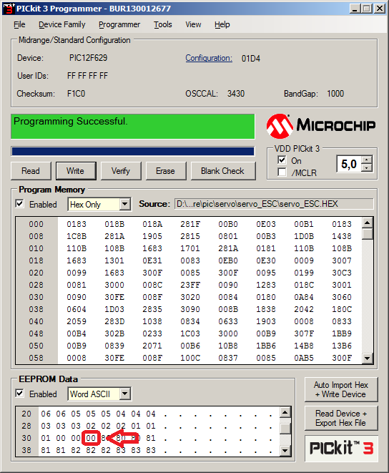This screenshot has height=473, width=389.
Task: Click first EEPROM cell 06 in row 20
Action: click(x=46, y=414)
